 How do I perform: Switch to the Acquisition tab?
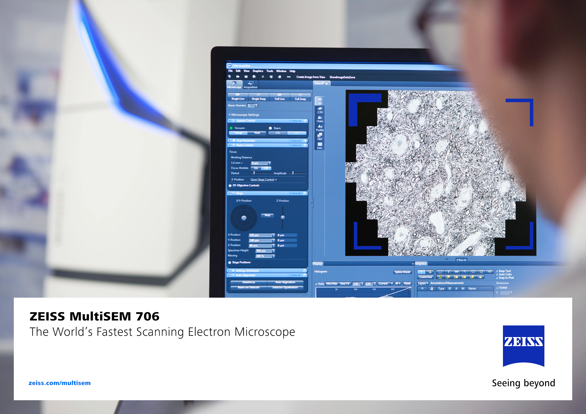tap(251, 85)
